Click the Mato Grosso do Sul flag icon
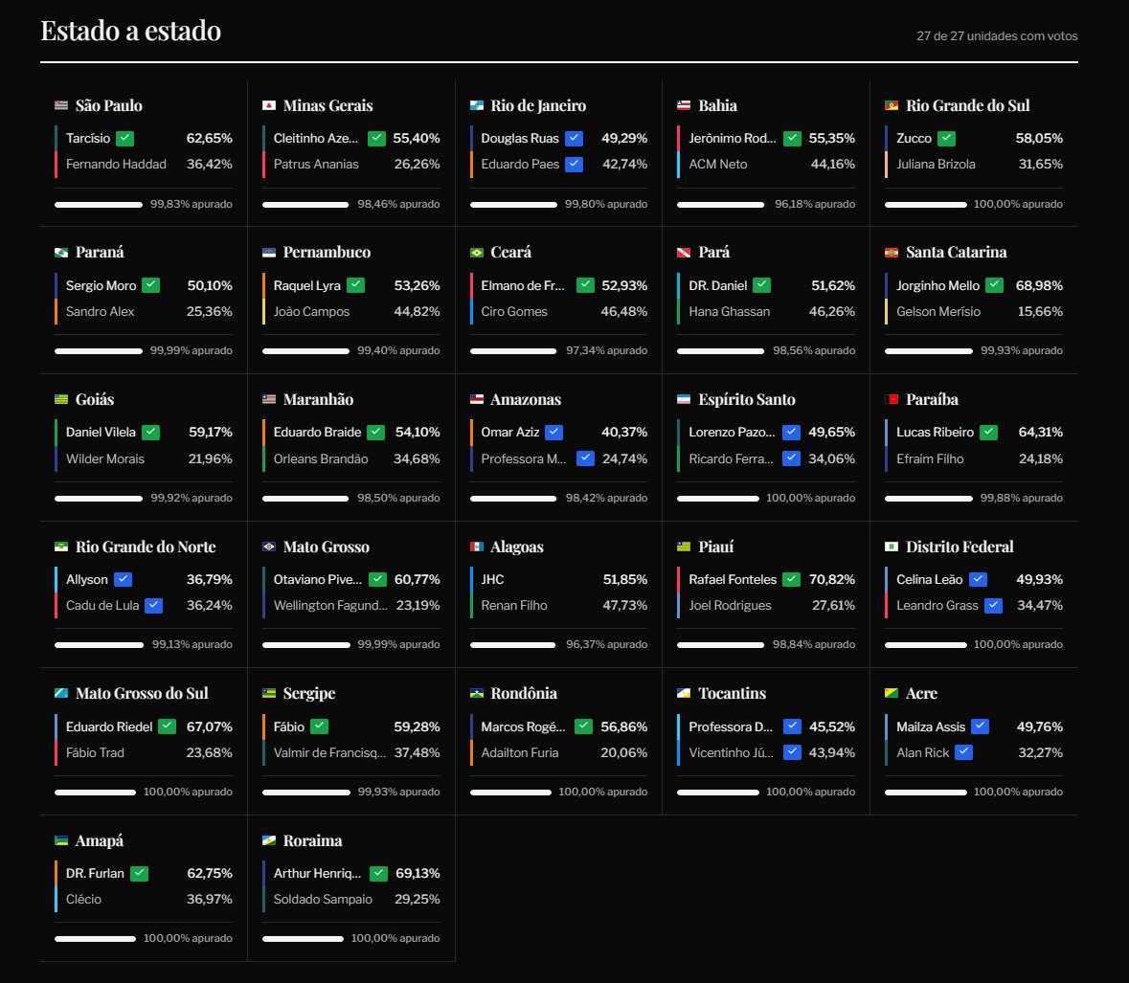Image resolution: width=1129 pixels, height=983 pixels. click(x=61, y=693)
